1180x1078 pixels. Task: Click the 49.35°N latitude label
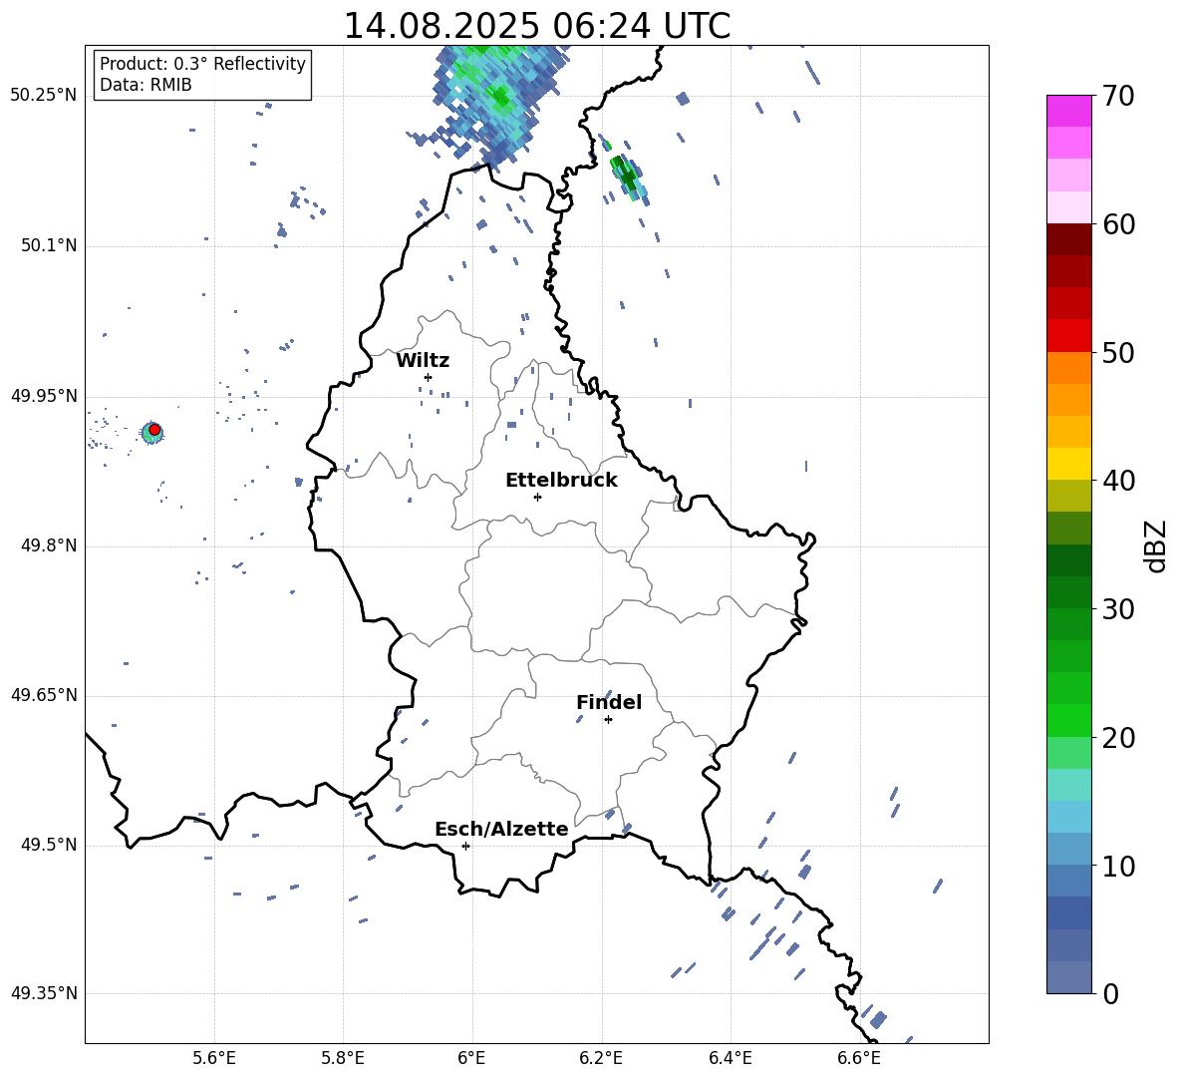tap(43, 993)
